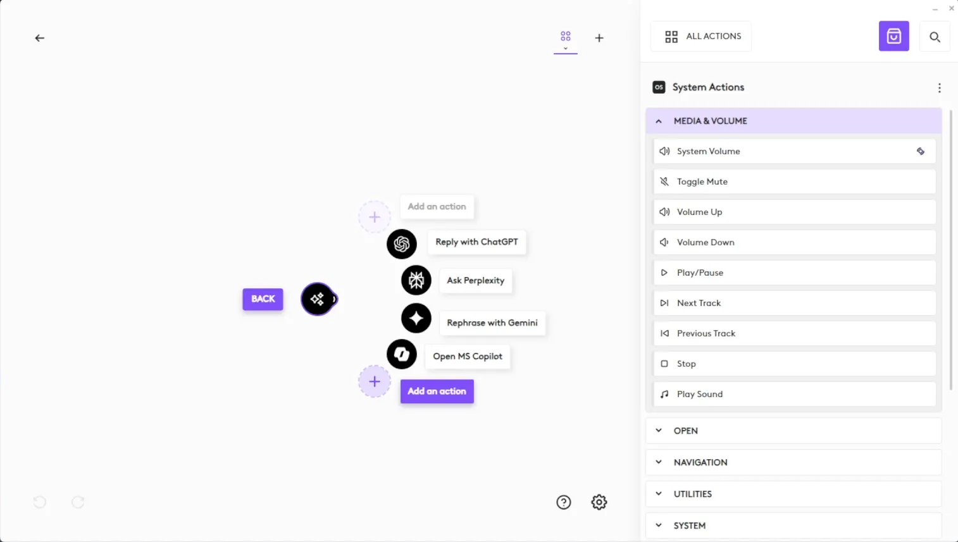Open the search magnifier icon
This screenshot has height=542, width=958.
[935, 37]
